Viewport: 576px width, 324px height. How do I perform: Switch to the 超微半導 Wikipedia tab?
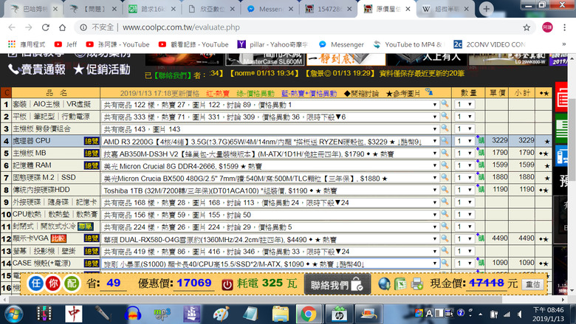(x=445, y=9)
